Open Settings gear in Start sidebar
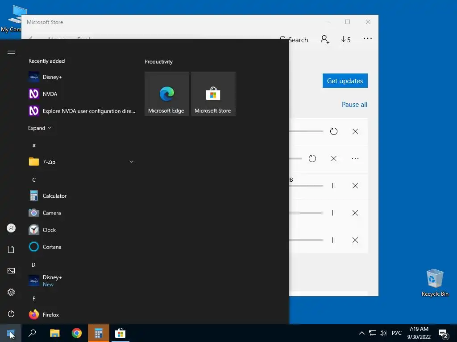 11,292
